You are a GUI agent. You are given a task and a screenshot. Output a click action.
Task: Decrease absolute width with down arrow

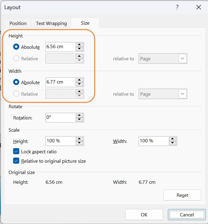[79, 84]
